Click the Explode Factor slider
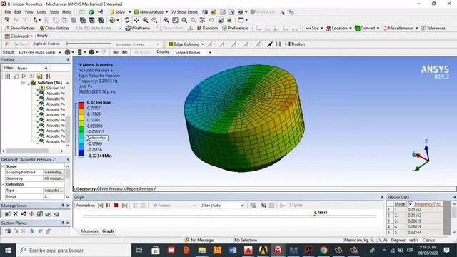The image size is (457, 257). point(89,44)
